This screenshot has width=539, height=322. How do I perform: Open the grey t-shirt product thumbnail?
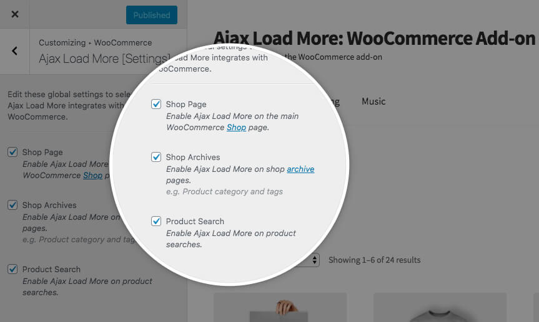pyautogui.click(x=440, y=308)
